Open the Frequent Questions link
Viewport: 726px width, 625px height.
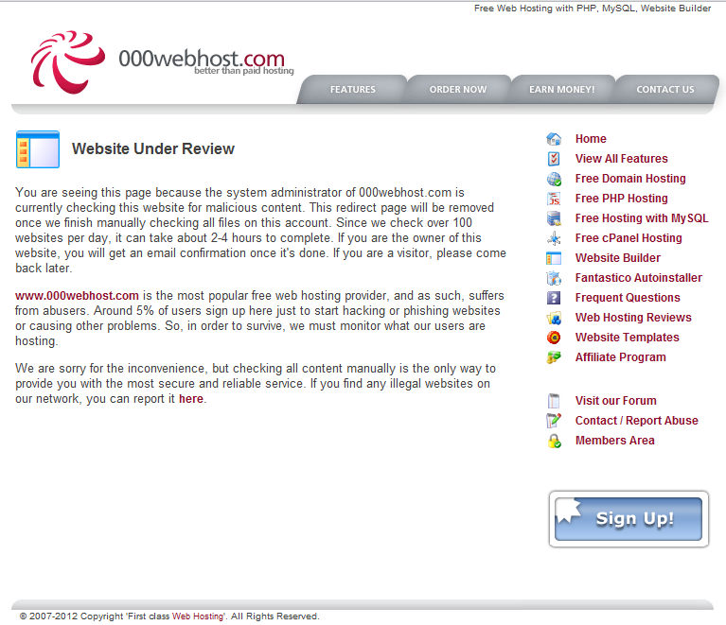click(628, 298)
